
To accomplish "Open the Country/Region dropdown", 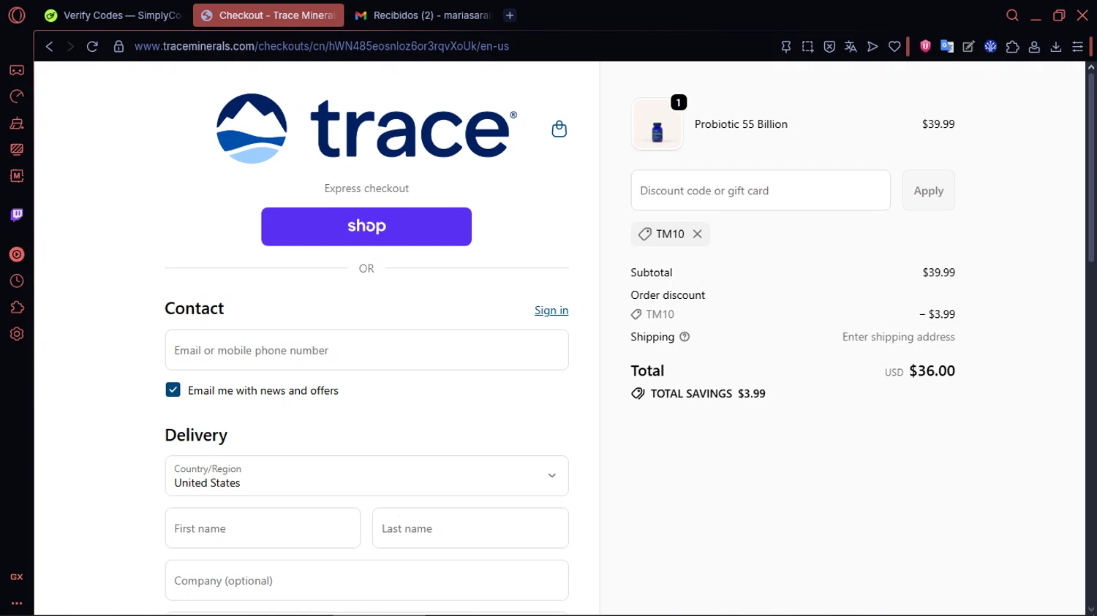I will click(x=366, y=476).
